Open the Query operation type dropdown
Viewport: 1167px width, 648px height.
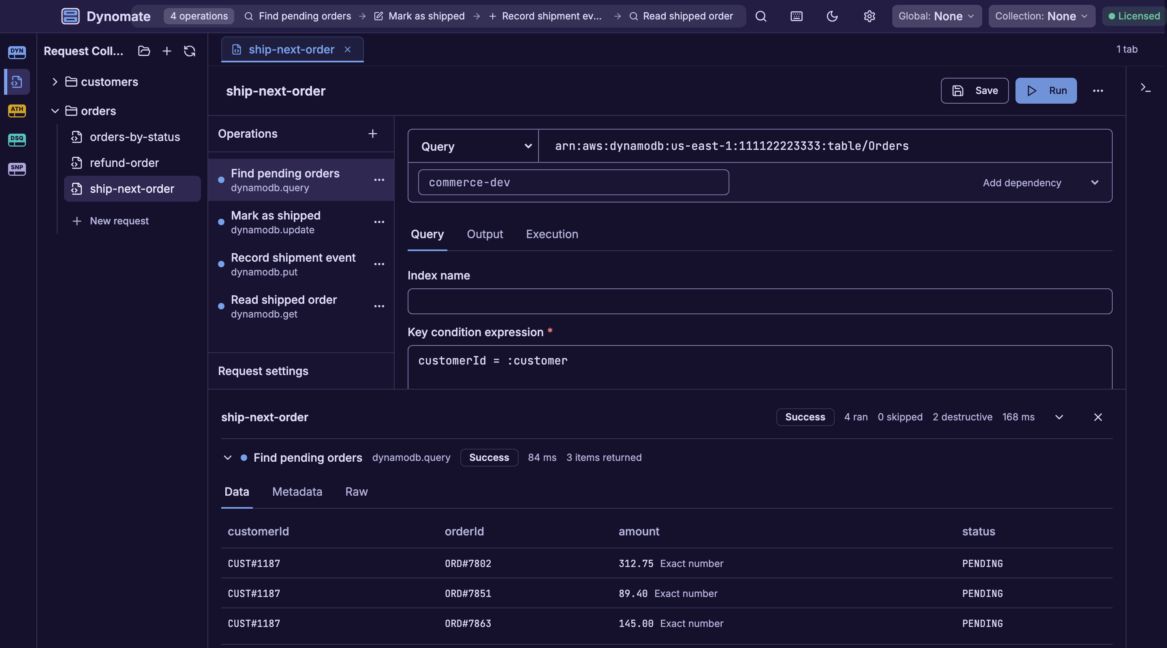coord(473,146)
